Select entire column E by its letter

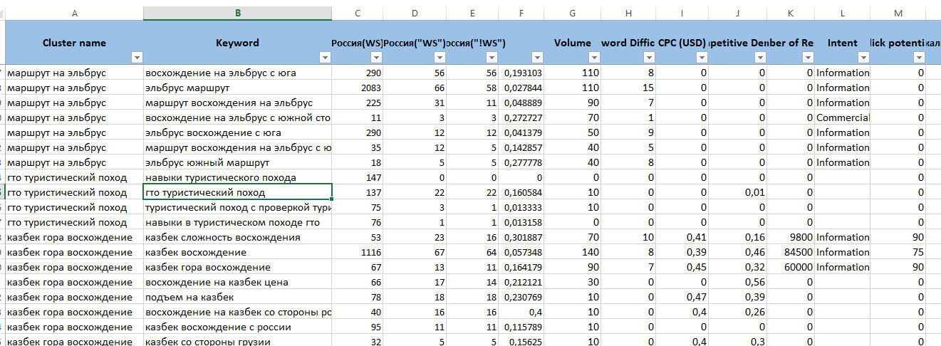(x=472, y=13)
